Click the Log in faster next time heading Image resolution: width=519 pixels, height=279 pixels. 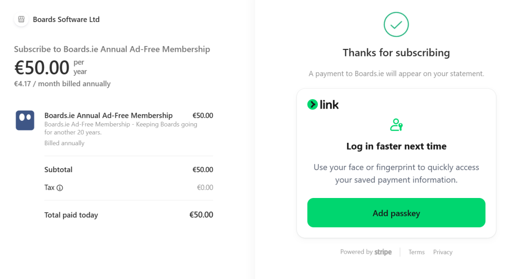coord(396,146)
